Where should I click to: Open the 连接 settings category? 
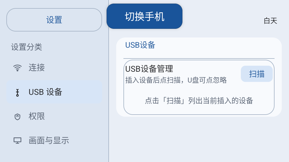[x=54, y=67]
